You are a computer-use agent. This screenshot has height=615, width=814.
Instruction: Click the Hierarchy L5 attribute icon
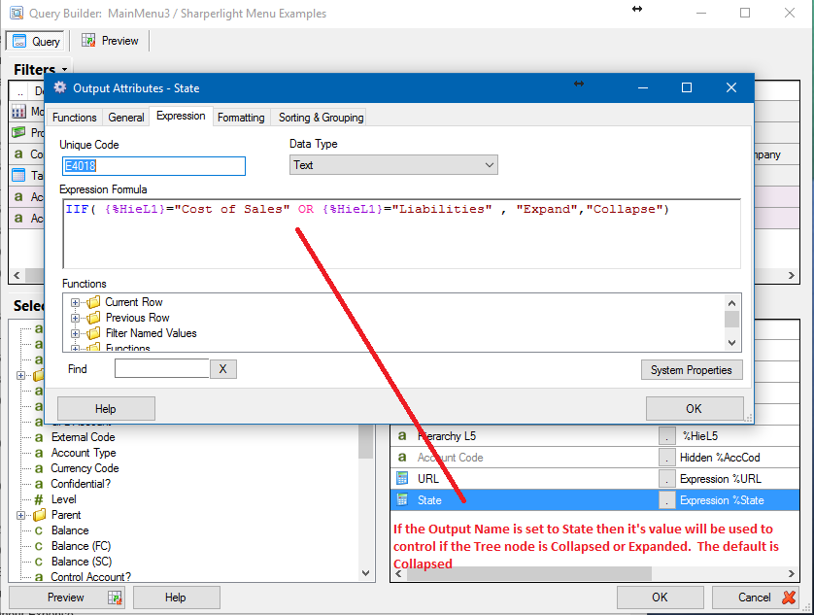coord(402,436)
